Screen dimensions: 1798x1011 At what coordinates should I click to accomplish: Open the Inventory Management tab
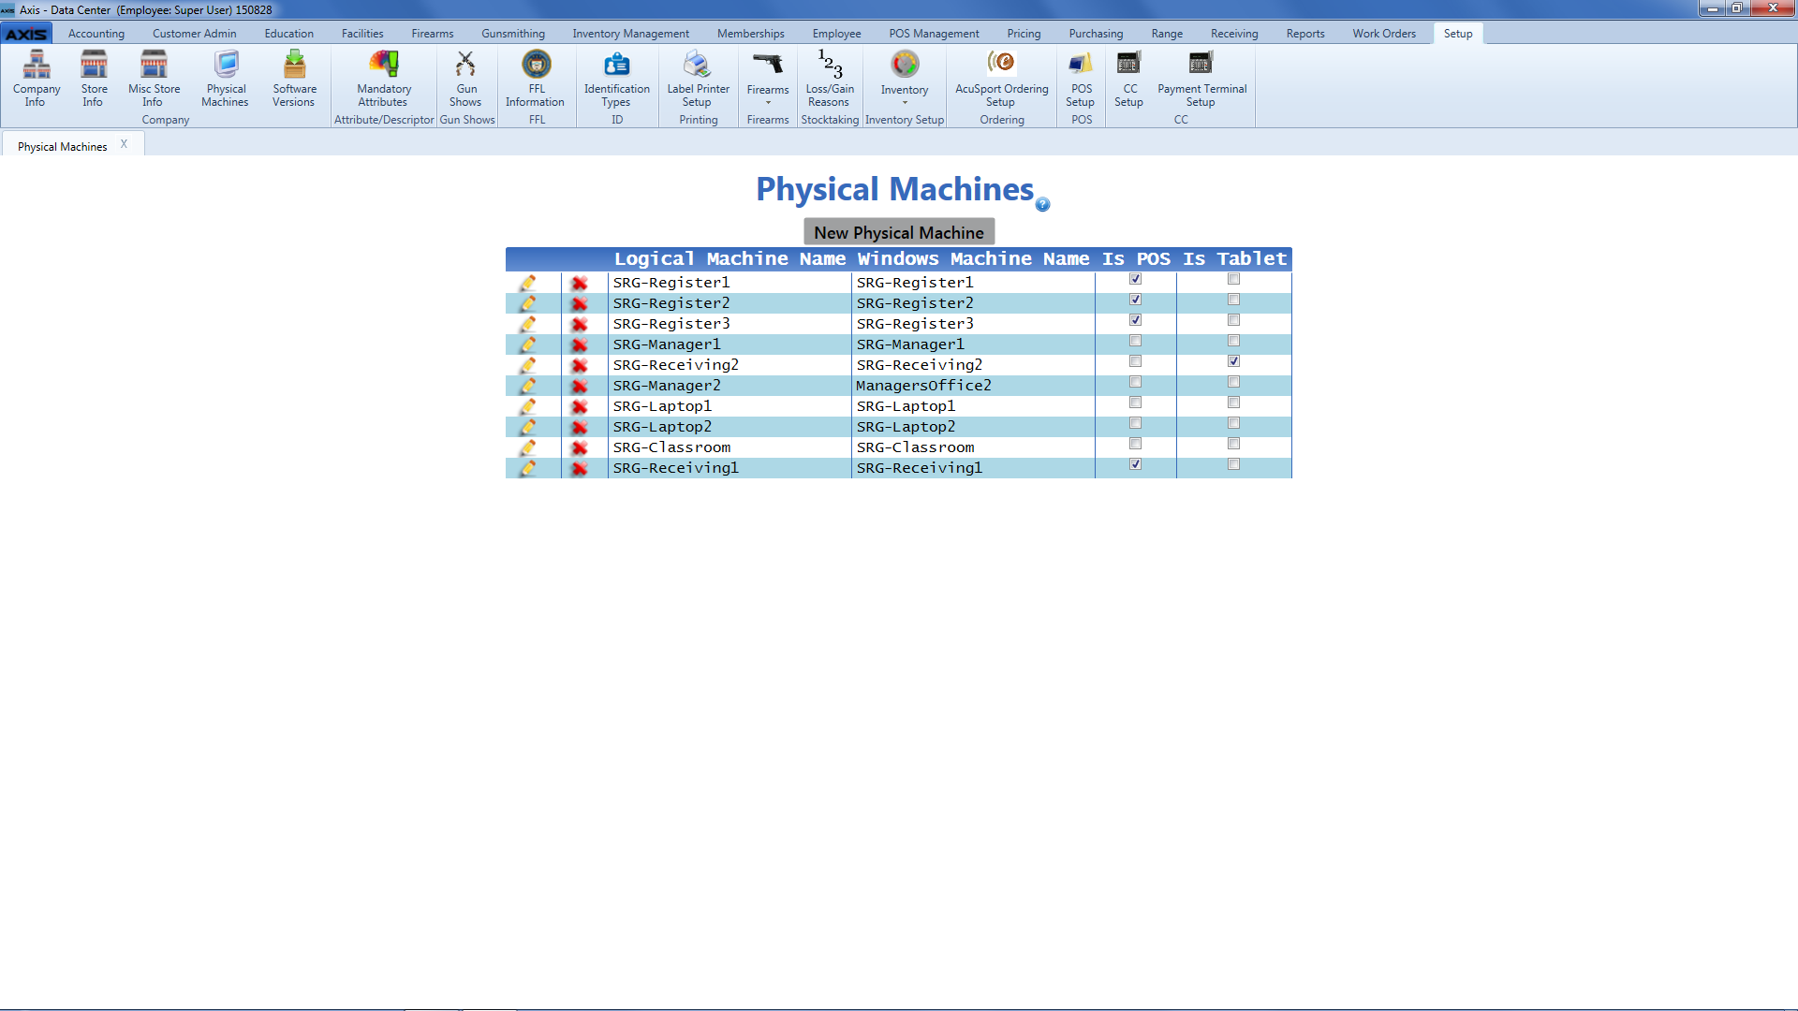click(x=630, y=34)
